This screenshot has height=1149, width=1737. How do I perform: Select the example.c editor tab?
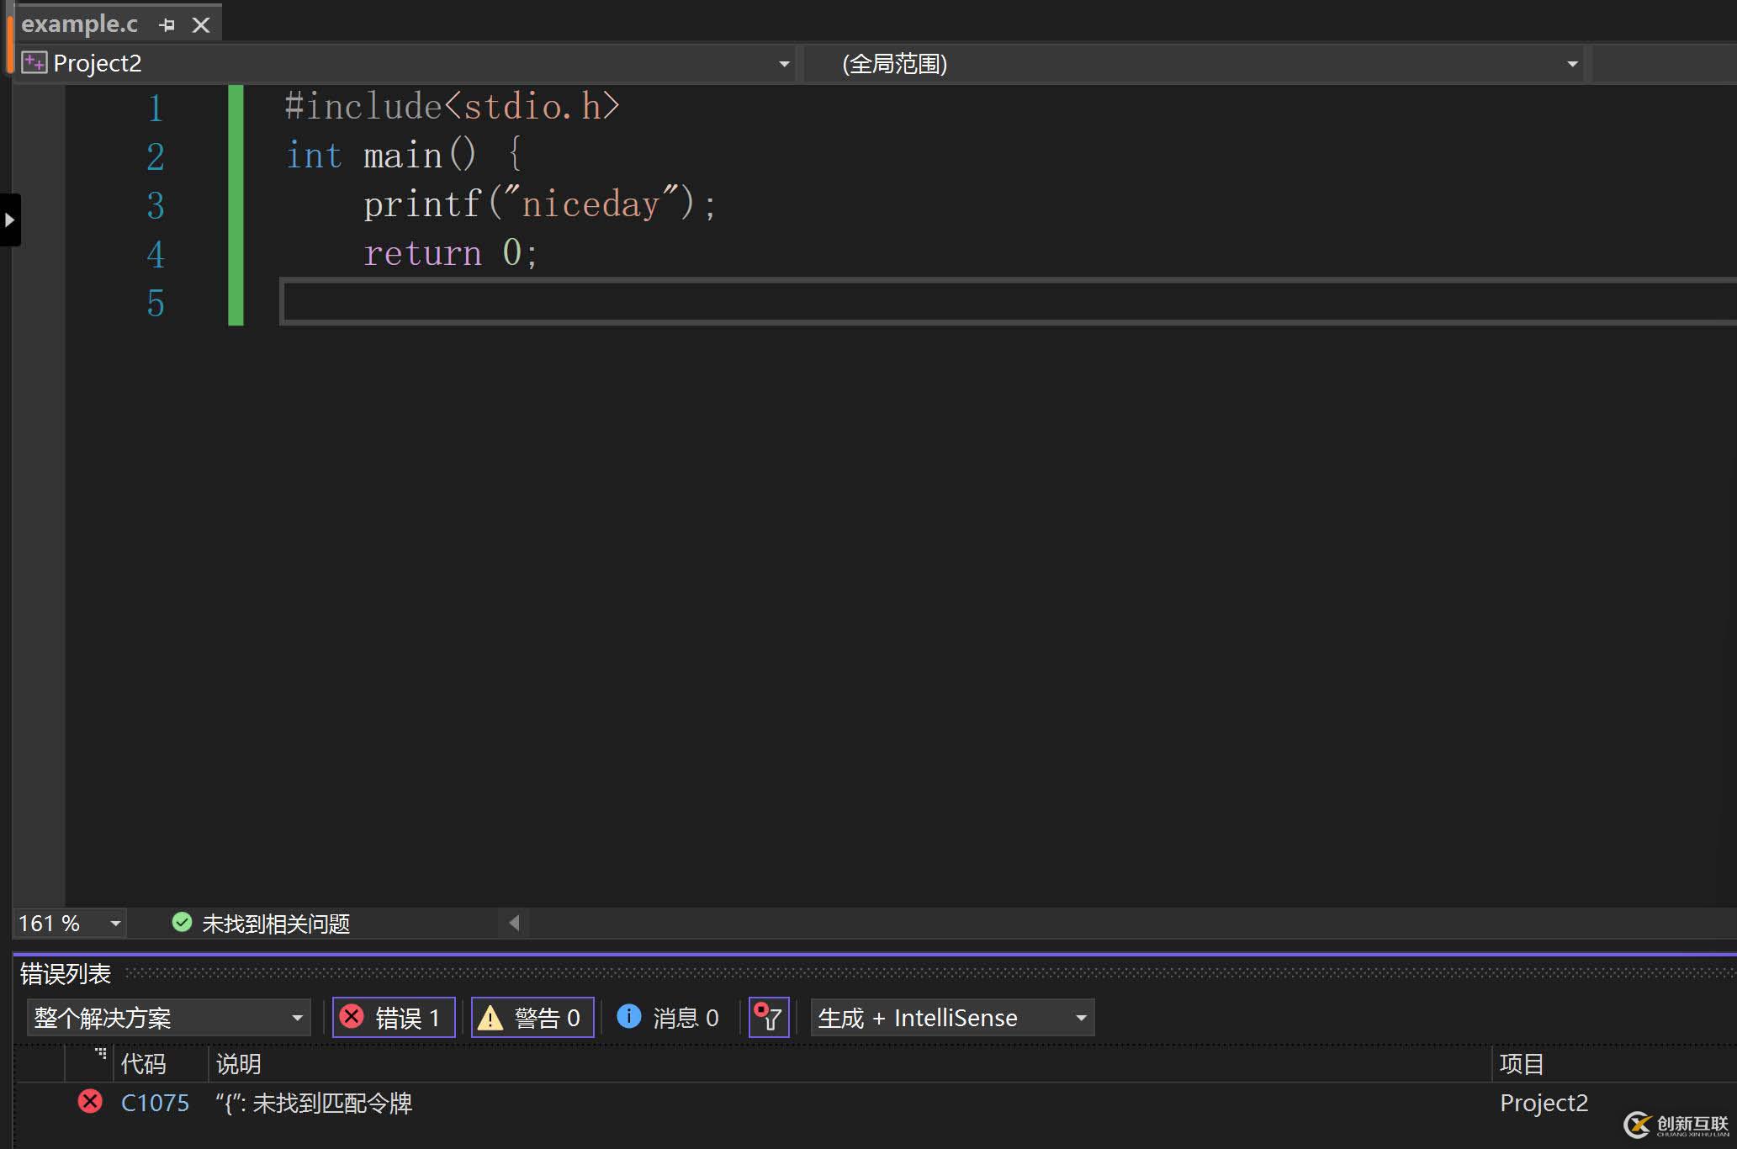point(79,24)
